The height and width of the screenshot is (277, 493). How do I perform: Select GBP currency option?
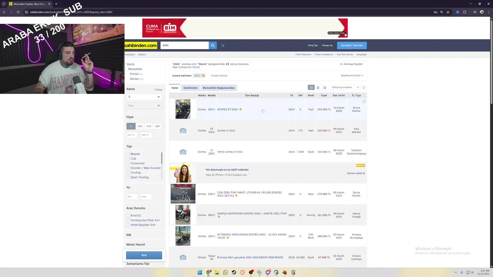[158, 126]
